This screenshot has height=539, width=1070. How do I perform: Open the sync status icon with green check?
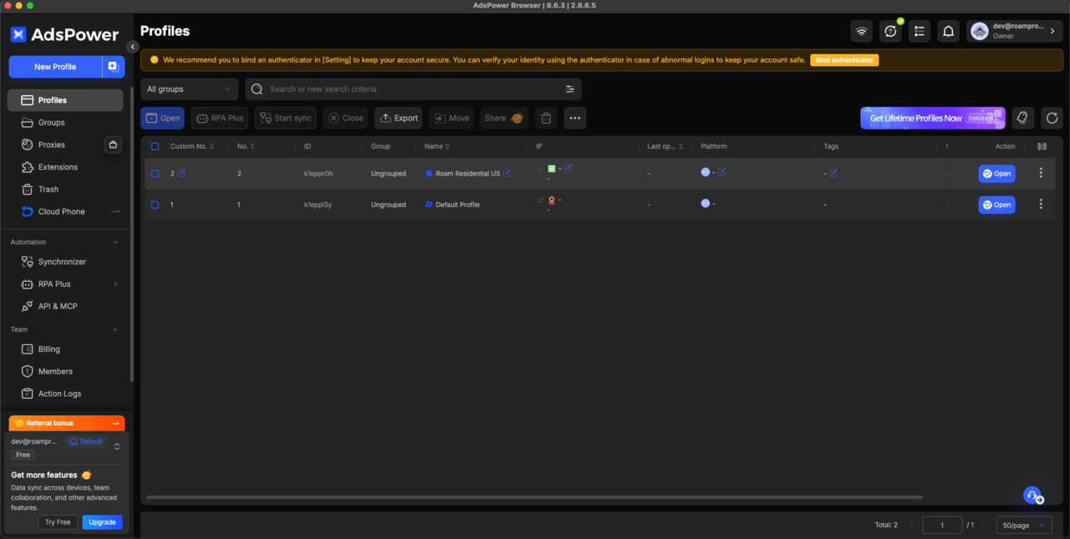[x=890, y=31]
